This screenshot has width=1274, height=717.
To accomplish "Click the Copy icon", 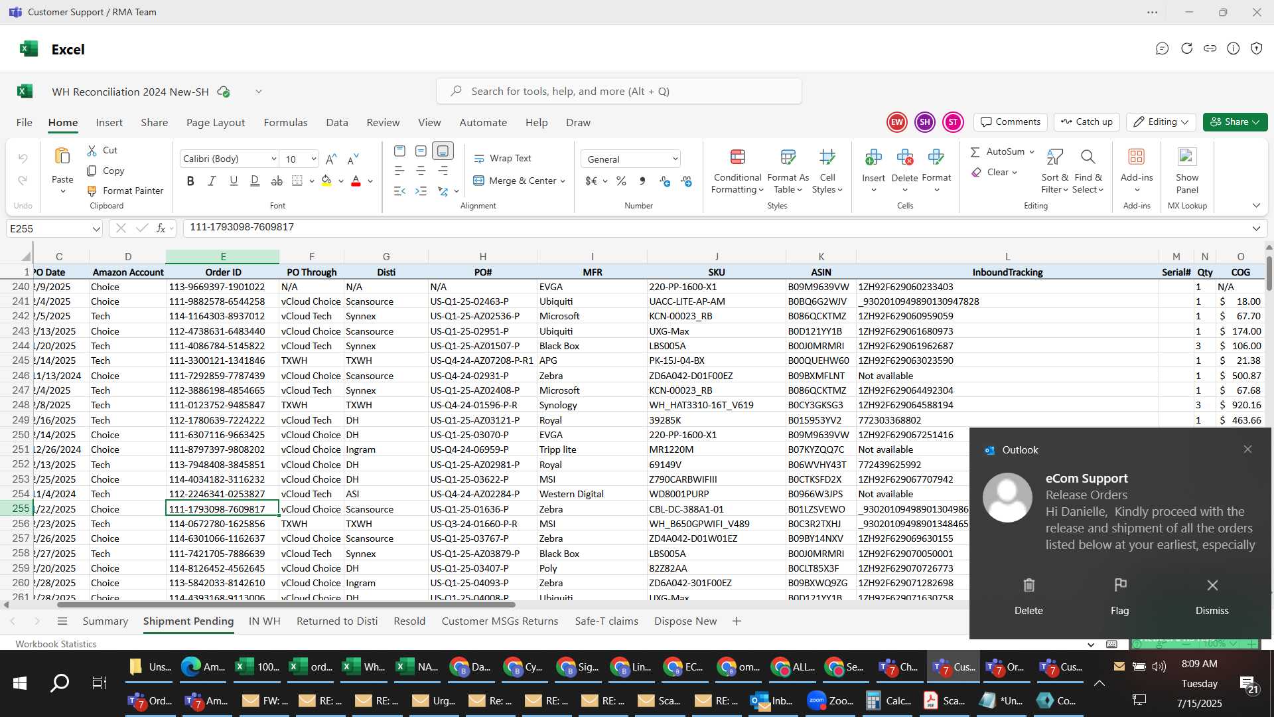I will pos(92,171).
